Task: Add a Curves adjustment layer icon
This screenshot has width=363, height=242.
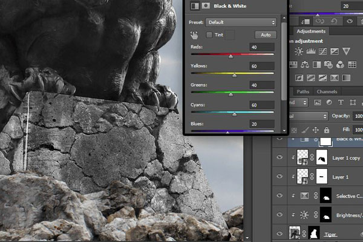Action: click(322, 51)
